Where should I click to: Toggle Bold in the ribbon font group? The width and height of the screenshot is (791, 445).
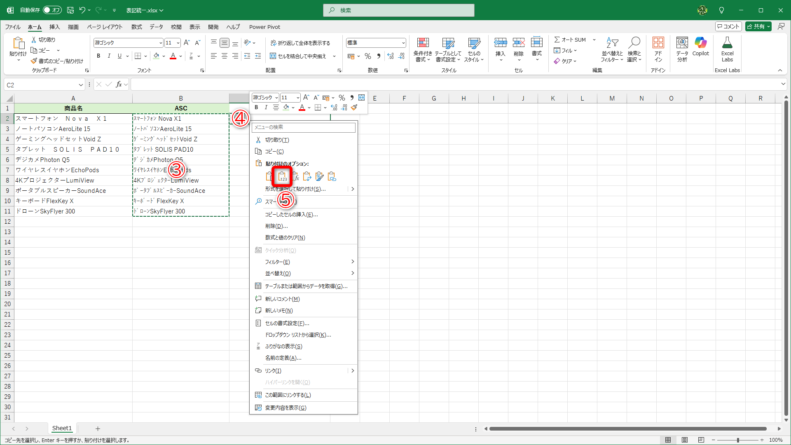[98, 56]
